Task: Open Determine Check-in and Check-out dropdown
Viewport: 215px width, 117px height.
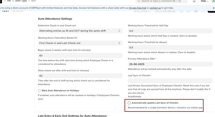Action: tap(80, 31)
